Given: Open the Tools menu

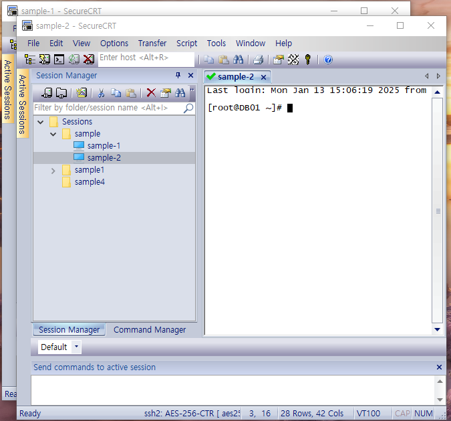Looking at the screenshot, I should pyautogui.click(x=216, y=44).
